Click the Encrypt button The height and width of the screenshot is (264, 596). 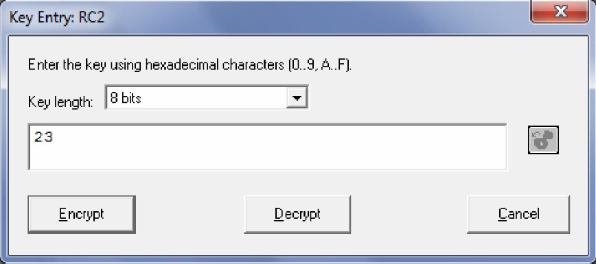pos(82,214)
